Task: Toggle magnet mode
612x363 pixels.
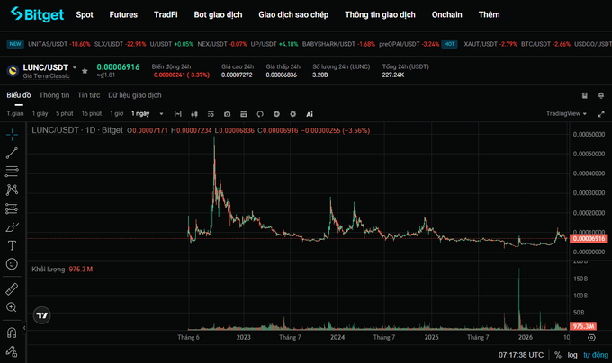Action: coord(12,332)
